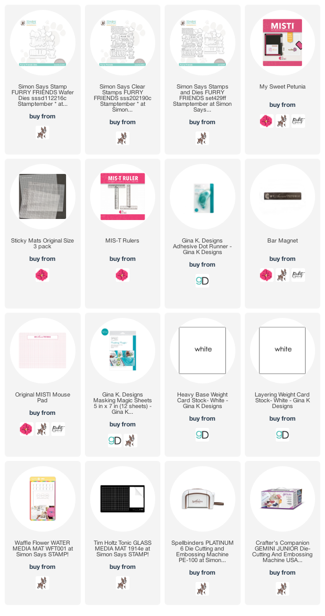Open the gD icon under Heavy Base Weight Card Stock

(202, 435)
